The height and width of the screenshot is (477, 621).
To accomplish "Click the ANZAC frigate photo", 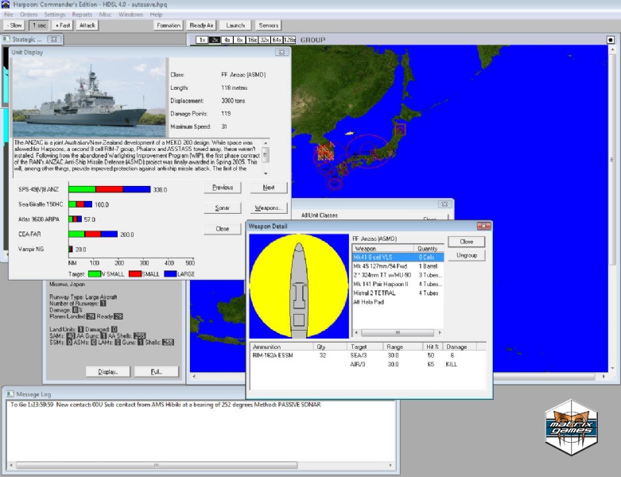I will pyautogui.click(x=89, y=97).
